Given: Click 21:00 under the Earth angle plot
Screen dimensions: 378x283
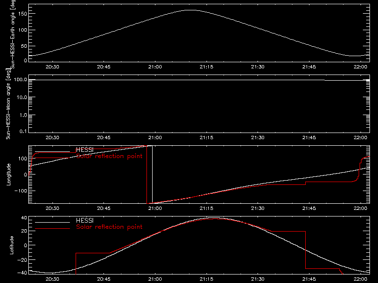Looking at the screenshot, I should (x=155, y=67).
